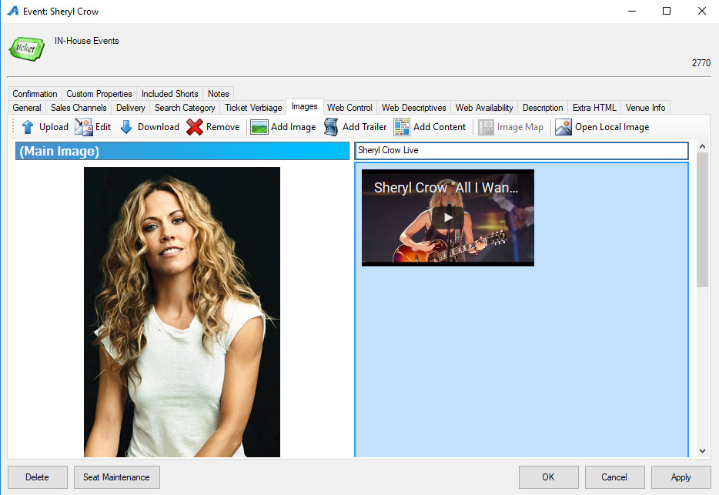The width and height of the screenshot is (719, 495).
Task: Select the Sheryl Crow main image
Action: [182, 312]
